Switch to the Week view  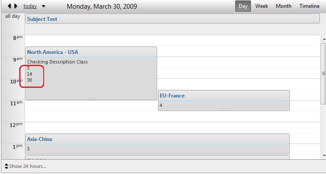click(261, 6)
